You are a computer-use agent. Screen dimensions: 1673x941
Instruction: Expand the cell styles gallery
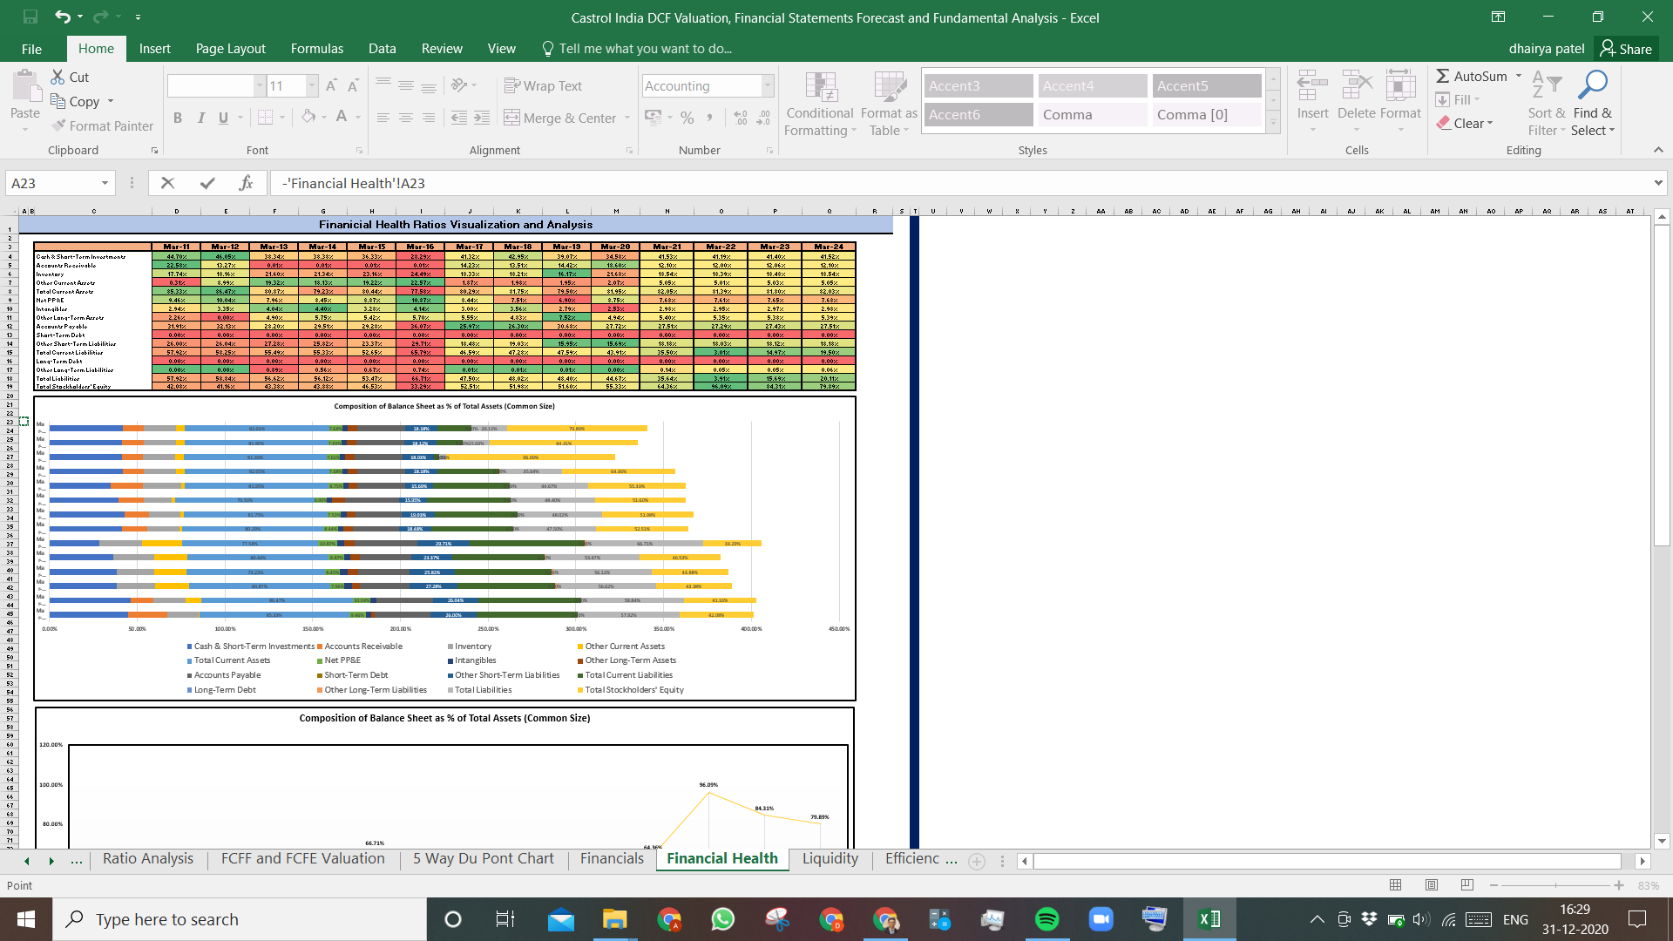click(1273, 124)
